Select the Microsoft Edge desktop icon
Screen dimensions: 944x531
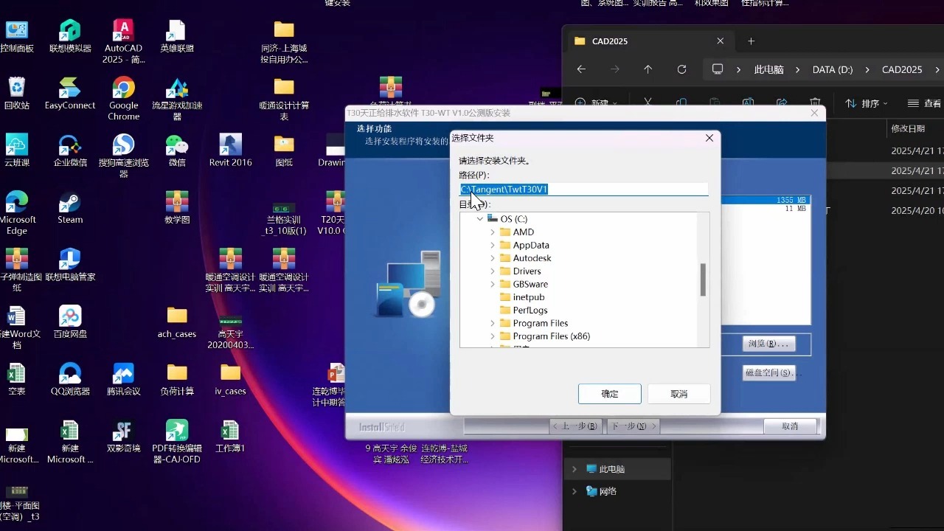(x=17, y=213)
